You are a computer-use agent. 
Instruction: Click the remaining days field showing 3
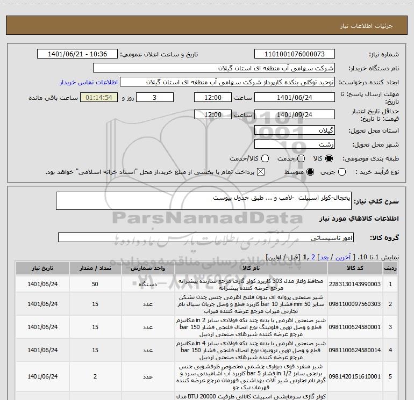(x=155, y=97)
